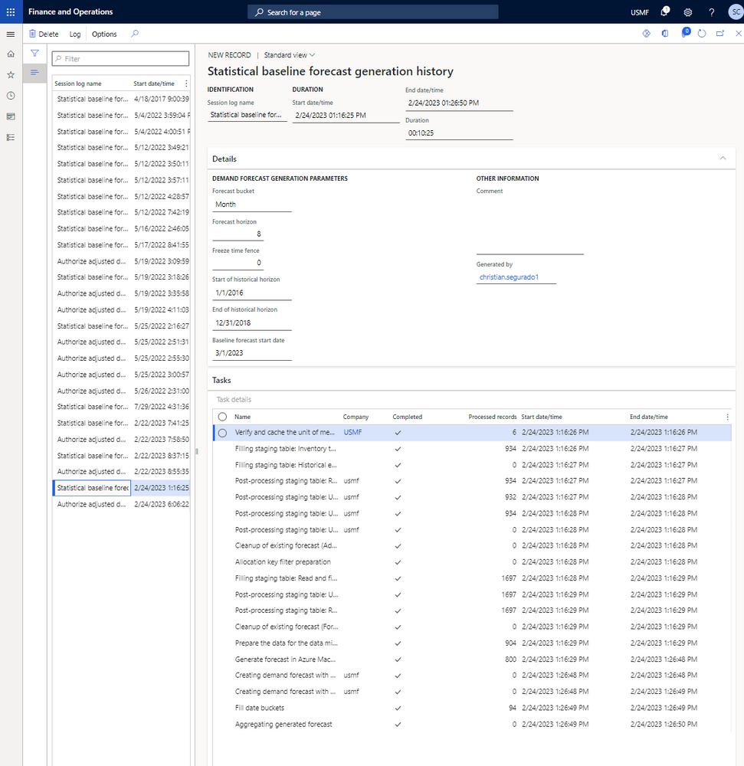Open christian.segurado1 user link
The height and width of the screenshot is (766, 744).
509,277
